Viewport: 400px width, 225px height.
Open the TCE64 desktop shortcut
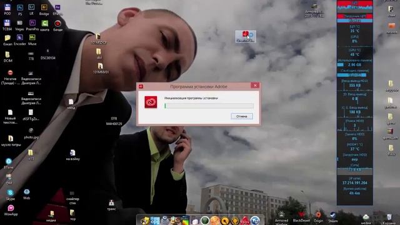[x=7, y=25]
